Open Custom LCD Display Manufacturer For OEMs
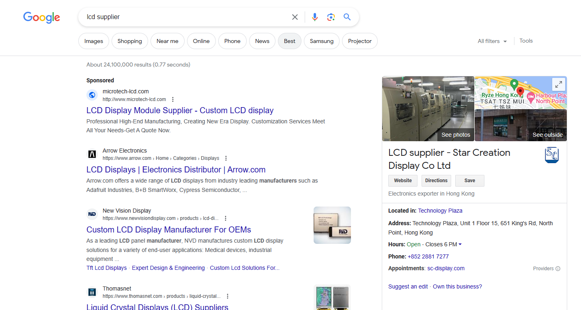 [169, 230]
